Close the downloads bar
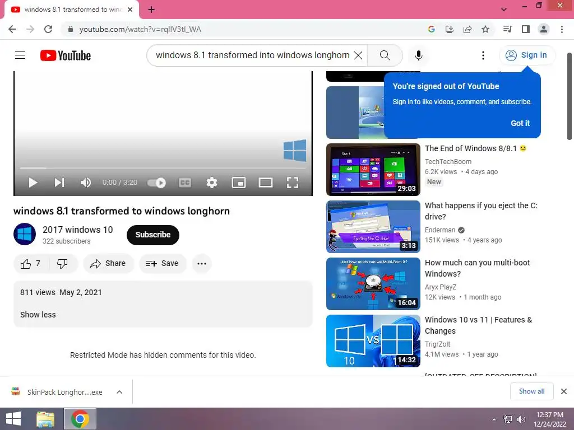The height and width of the screenshot is (430, 574). [564, 391]
